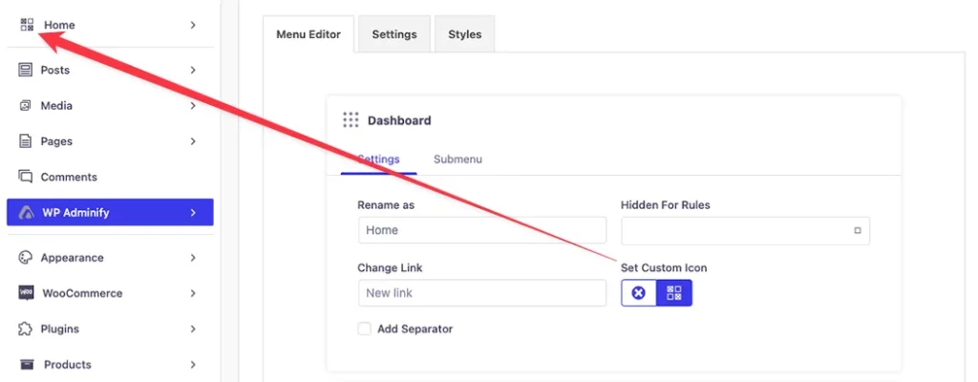Open the Submenu tab in Dashboard
The height and width of the screenshot is (382, 978).
pos(457,159)
